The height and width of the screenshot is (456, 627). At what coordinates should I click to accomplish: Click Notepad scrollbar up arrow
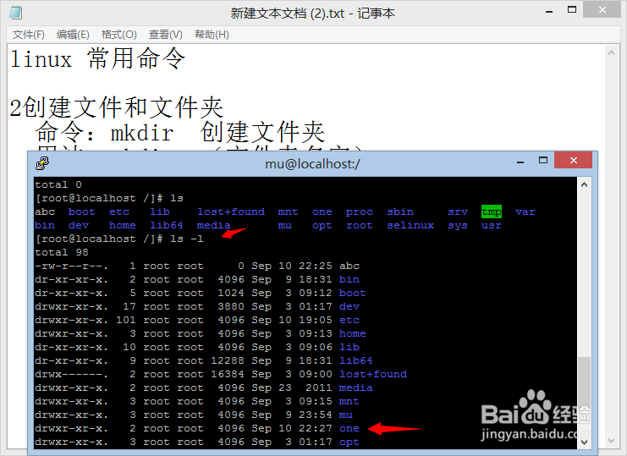(x=611, y=52)
